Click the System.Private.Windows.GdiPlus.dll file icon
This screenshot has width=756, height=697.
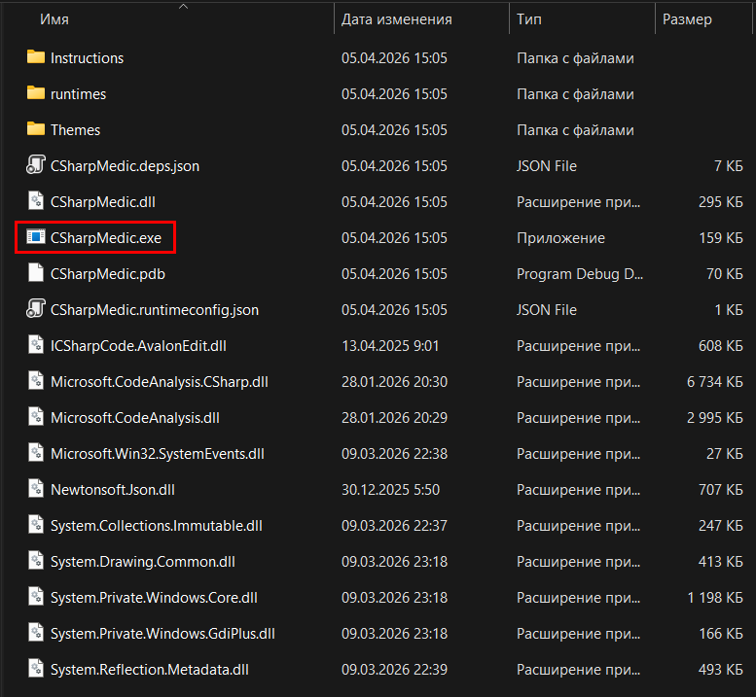tap(36, 633)
